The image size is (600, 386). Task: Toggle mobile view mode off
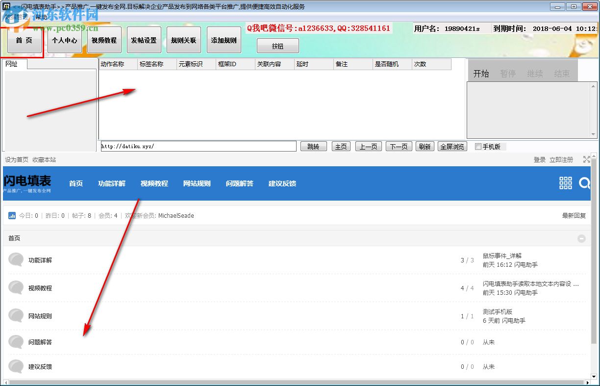(478, 146)
